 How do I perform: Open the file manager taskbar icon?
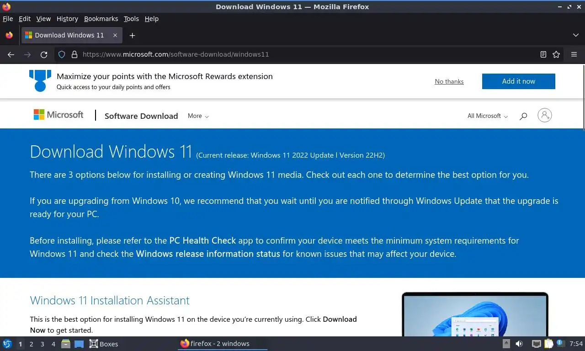66,344
